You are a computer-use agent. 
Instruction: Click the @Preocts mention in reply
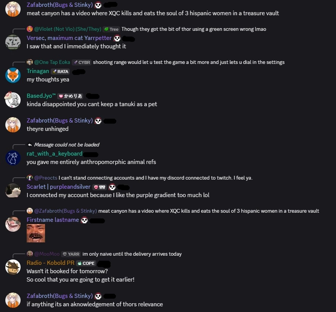coord(46,178)
